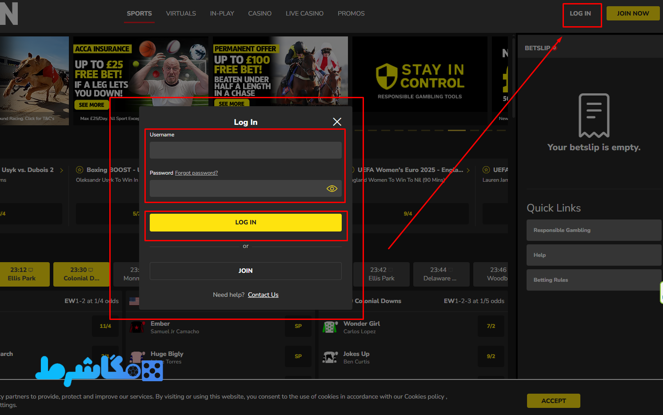
Task: Click the empty betslip receipt icon
Action: click(x=594, y=116)
